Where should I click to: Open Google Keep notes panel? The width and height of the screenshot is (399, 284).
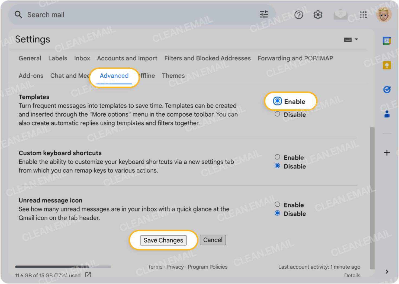(x=387, y=65)
